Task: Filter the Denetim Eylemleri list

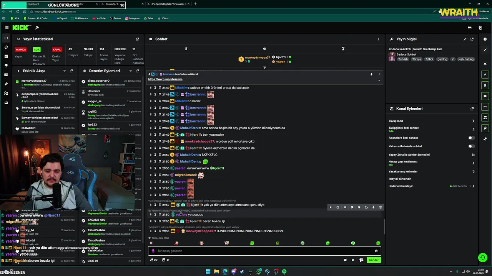Action: [x=131, y=71]
